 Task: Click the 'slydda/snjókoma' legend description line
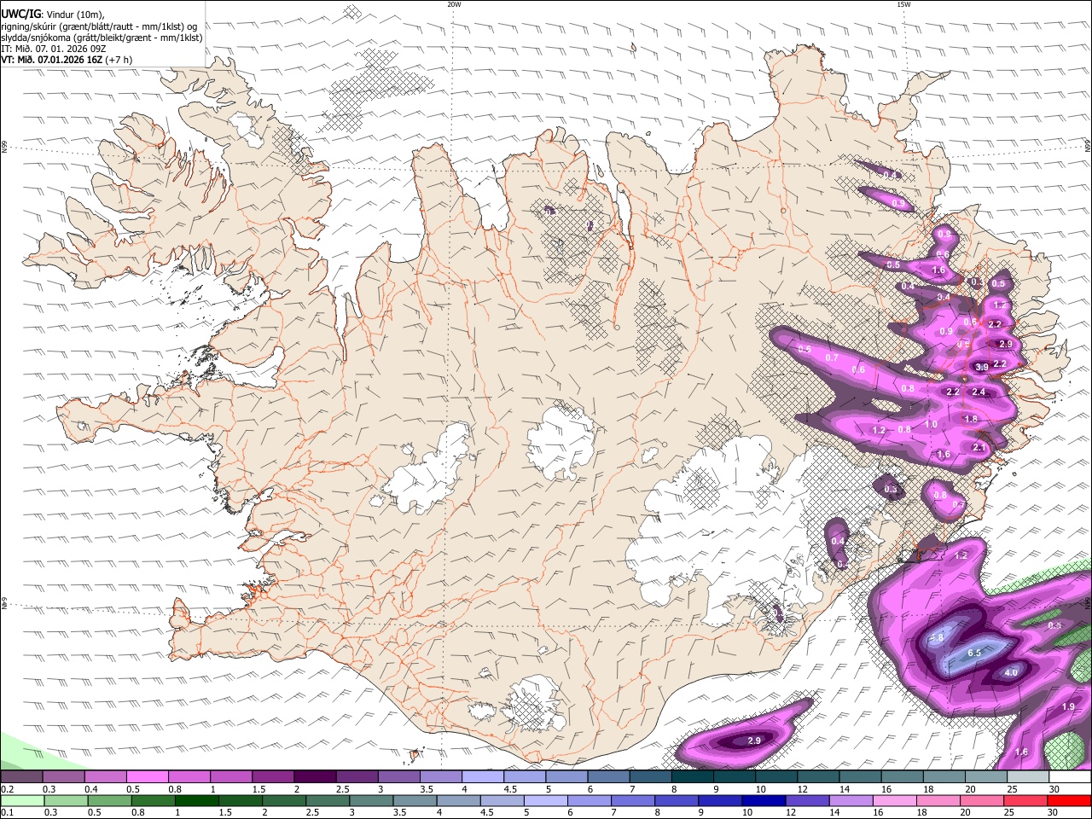point(102,38)
